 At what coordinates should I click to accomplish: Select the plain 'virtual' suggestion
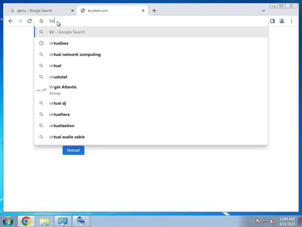(151, 66)
